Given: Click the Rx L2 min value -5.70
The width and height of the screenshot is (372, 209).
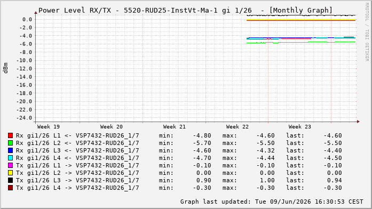Looking at the screenshot, I should point(202,143).
